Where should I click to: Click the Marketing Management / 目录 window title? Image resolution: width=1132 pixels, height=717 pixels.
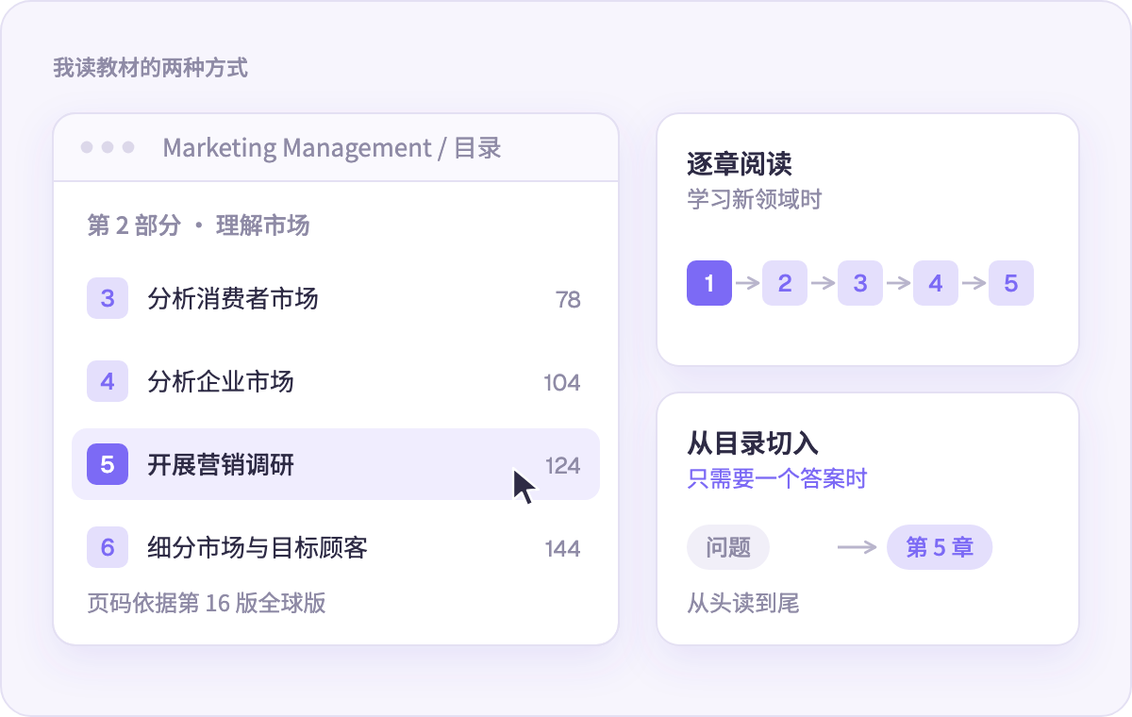coord(332,148)
